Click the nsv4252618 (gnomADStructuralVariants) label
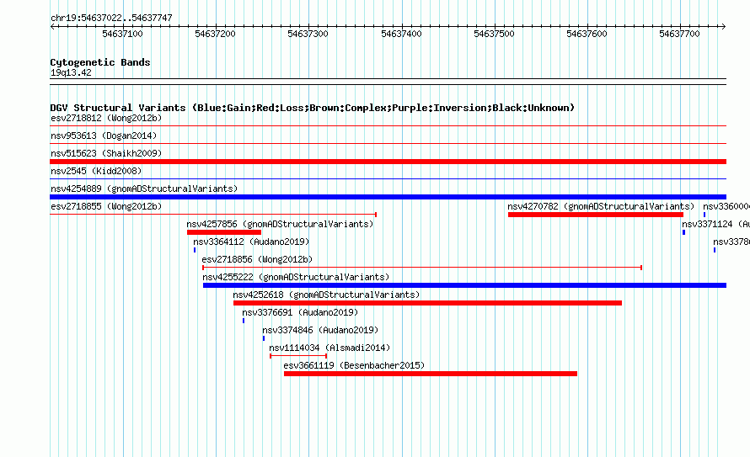 (326, 295)
